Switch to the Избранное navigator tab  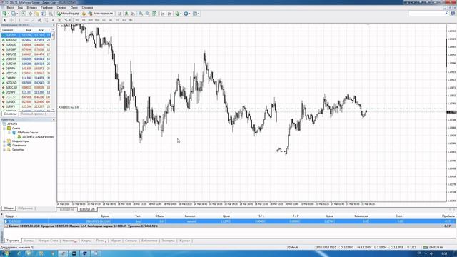click(26, 208)
